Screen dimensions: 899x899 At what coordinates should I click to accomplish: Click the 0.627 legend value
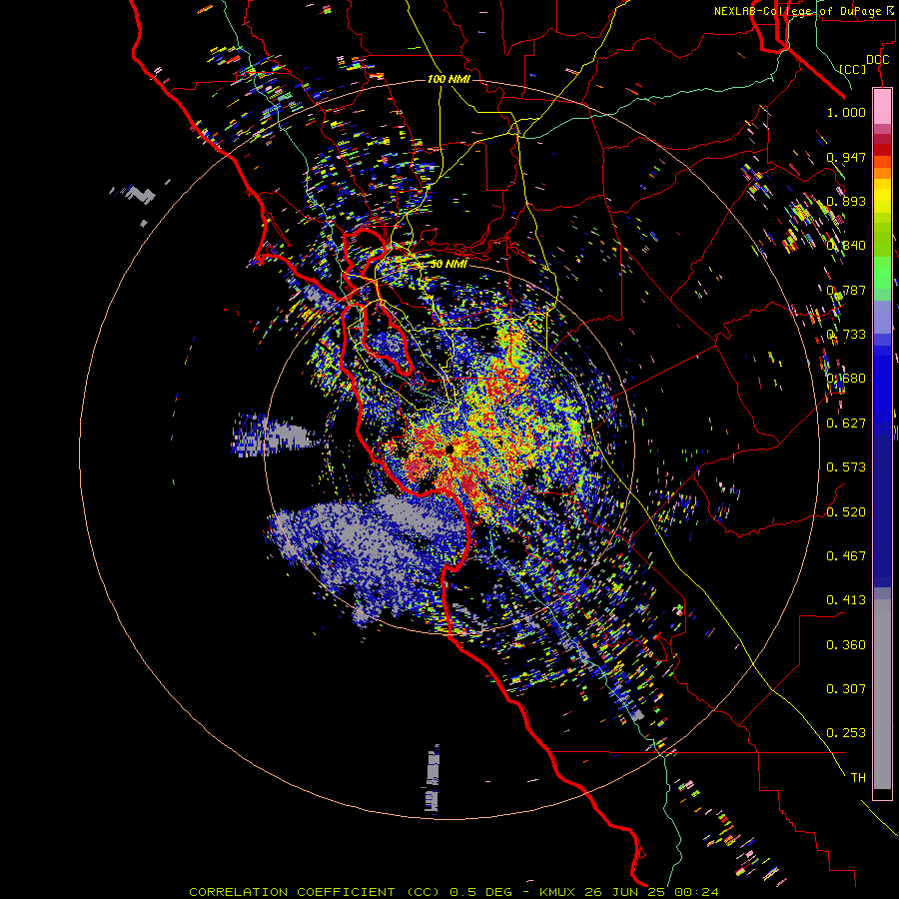(x=846, y=424)
